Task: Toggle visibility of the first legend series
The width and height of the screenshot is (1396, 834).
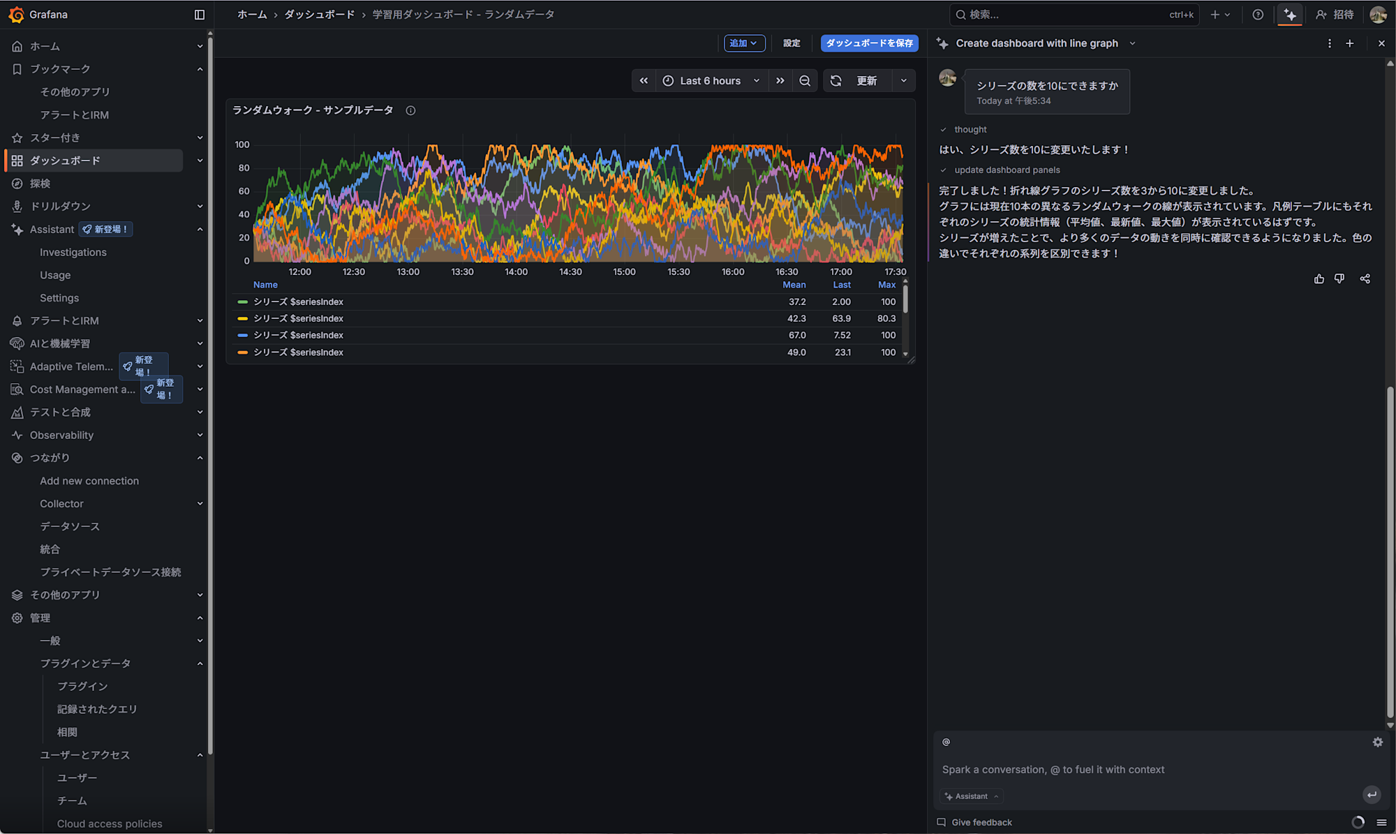Action: coord(299,301)
